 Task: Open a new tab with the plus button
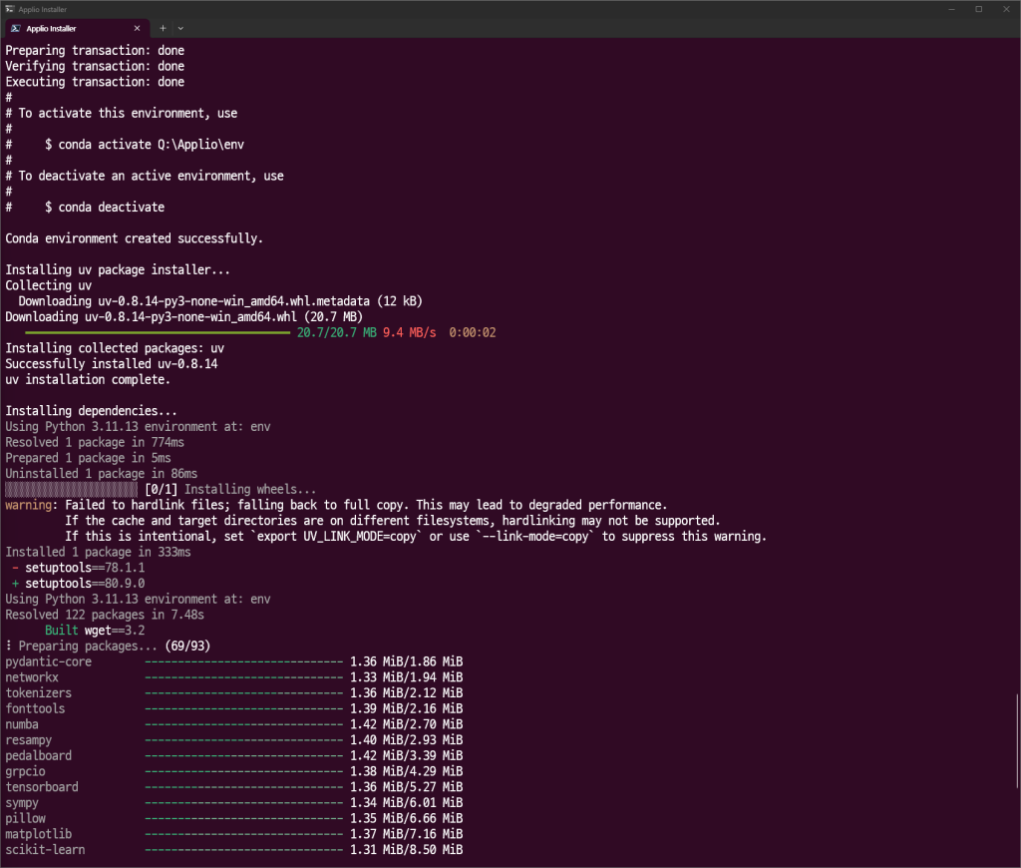[164, 28]
